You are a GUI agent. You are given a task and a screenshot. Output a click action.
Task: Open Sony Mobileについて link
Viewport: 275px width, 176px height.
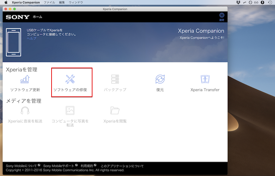(21, 166)
